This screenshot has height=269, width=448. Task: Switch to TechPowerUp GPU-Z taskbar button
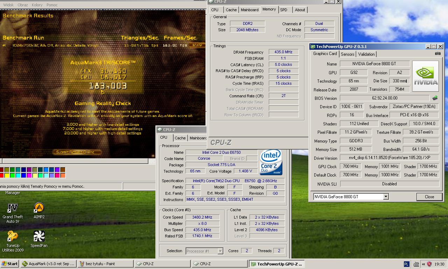point(276,264)
